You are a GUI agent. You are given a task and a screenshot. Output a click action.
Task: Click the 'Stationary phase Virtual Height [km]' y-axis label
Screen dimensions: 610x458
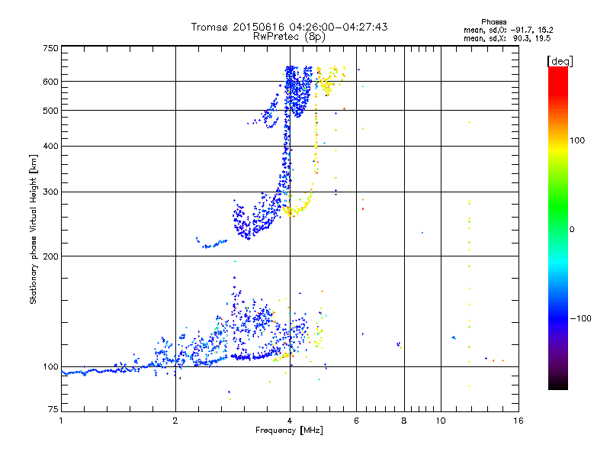coord(33,230)
